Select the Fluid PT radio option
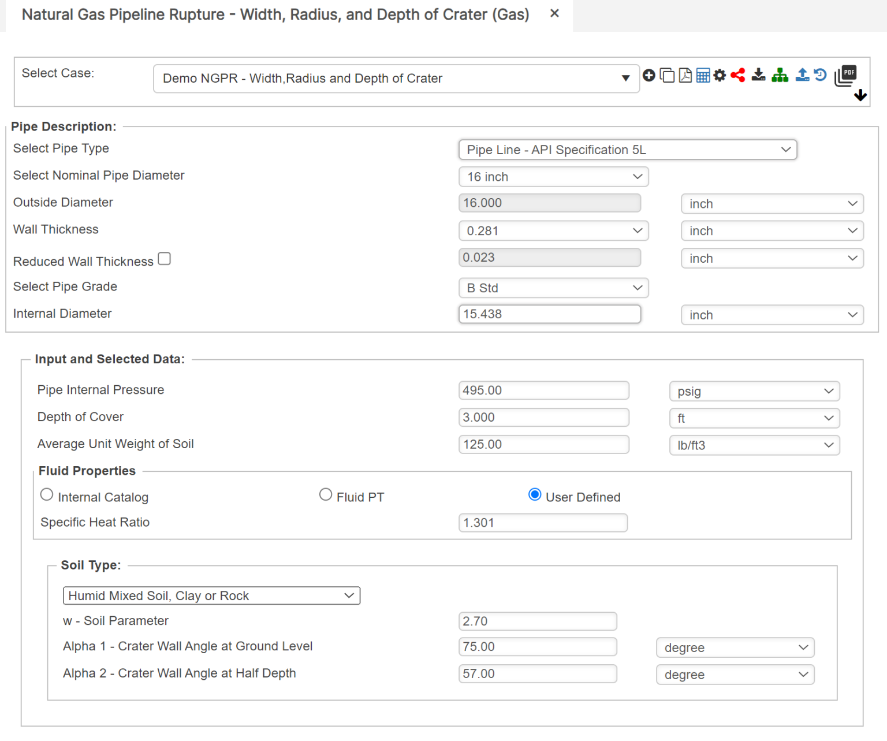The width and height of the screenshot is (887, 741). pyautogui.click(x=326, y=495)
